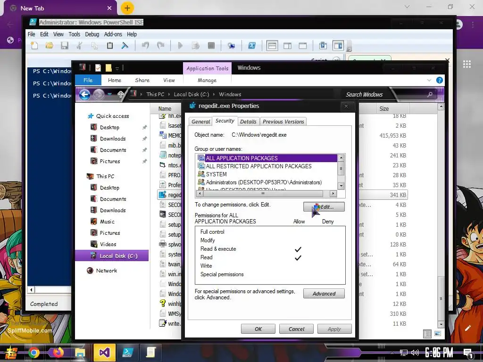Image resolution: width=483 pixels, height=362 pixels.
Task: Select Music under This PC
Action: tap(107, 222)
